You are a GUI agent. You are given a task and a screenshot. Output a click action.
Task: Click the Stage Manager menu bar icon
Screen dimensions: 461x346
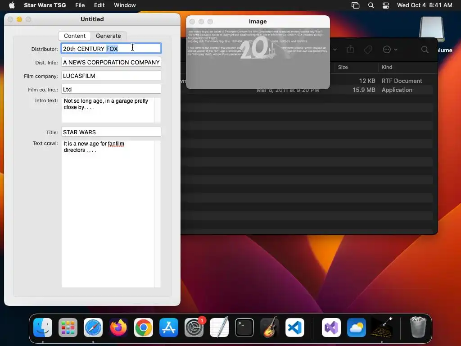tap(356, 5)
